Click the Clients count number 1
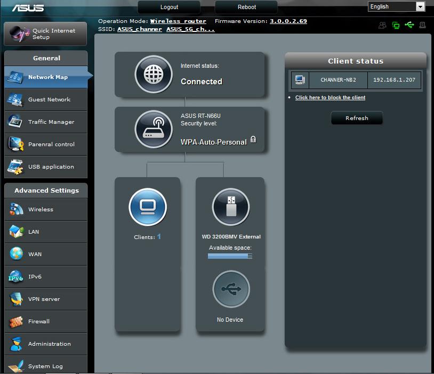The width and height of the screenshot is (434, 374). pyautogui.click(x=159, y=236)
